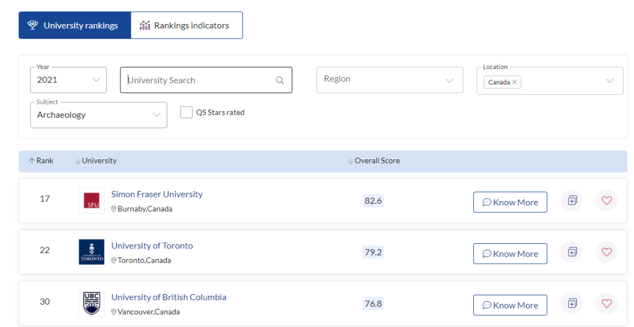This screenshot has height=327, width=634.
Task: Enable the QS Stars rated checkbox
Action: 186,113
